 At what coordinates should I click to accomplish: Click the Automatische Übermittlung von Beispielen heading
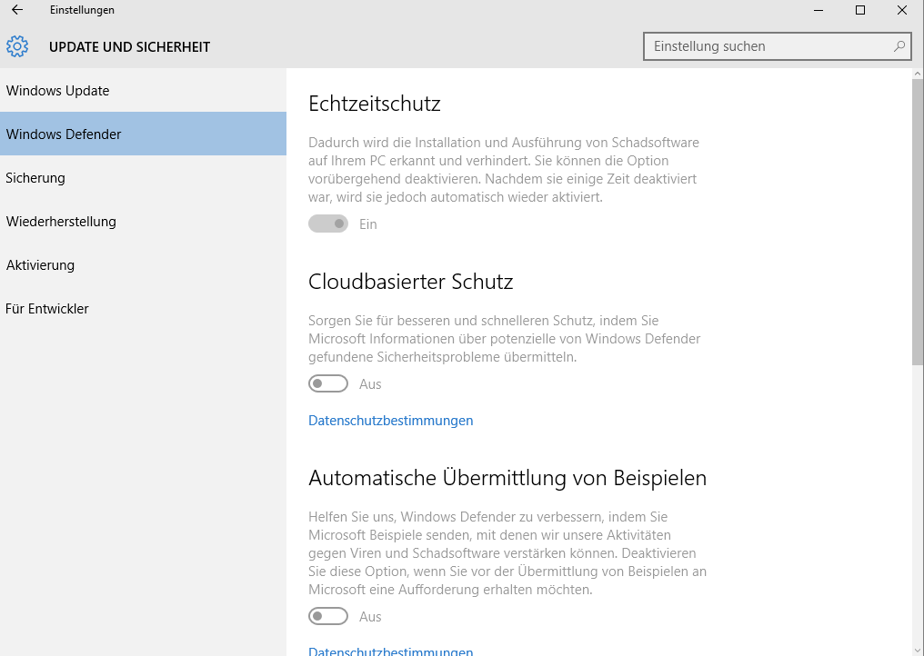(x=507, y=478)
